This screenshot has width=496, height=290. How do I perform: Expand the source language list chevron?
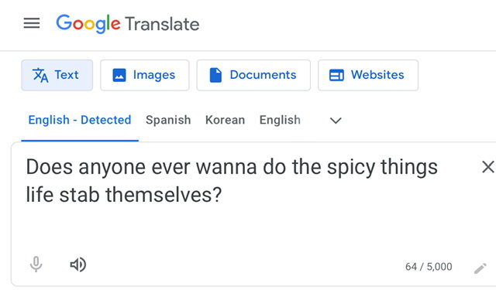pos(336,121)
